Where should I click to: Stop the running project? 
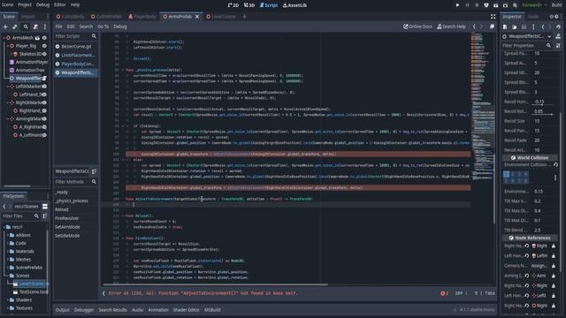point(477,5)
